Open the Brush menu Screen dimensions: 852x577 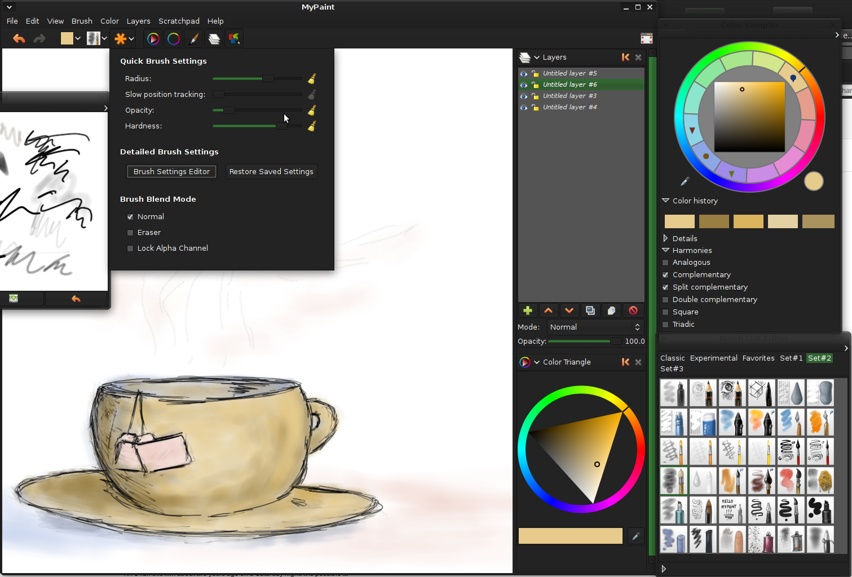coord(82,21)
